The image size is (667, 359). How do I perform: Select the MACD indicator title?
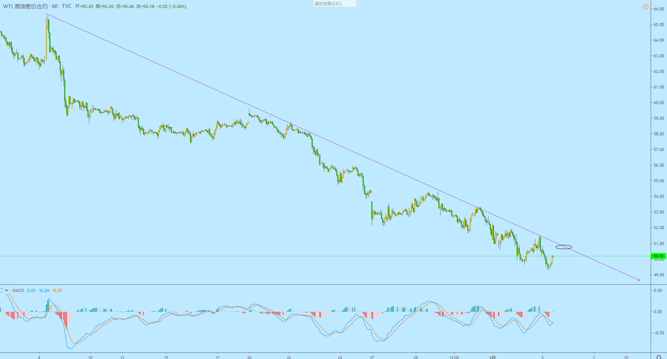point(18,291)
